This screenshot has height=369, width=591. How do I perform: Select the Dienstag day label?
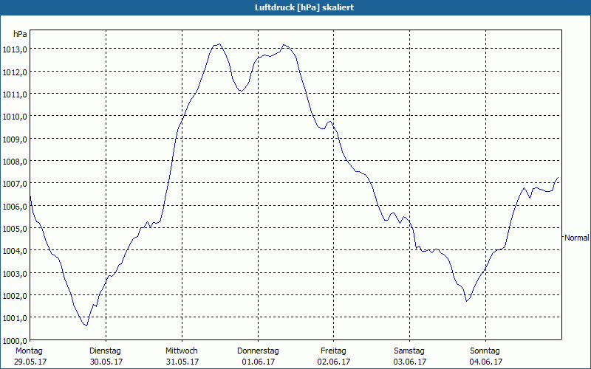pyautogui.click(x=105, y=351)
